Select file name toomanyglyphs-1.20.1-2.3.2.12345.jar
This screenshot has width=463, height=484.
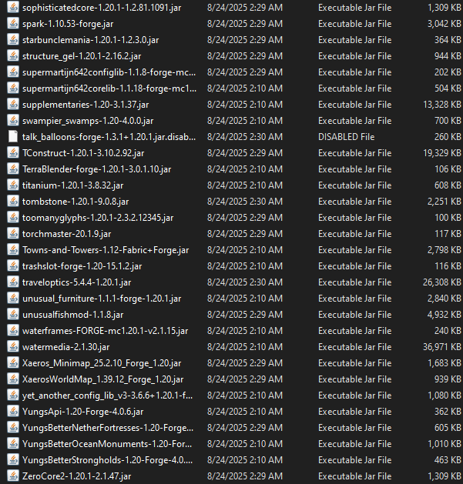click(98, 218)
